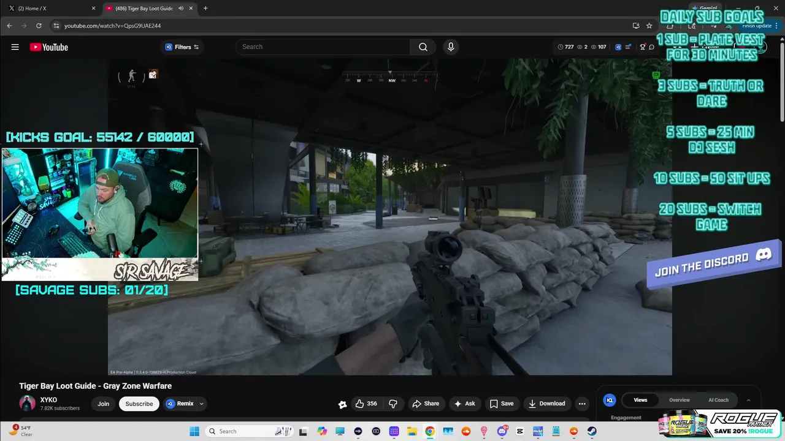Save the video to a playlist
This screenshot has width=785, height=441.
502,404
